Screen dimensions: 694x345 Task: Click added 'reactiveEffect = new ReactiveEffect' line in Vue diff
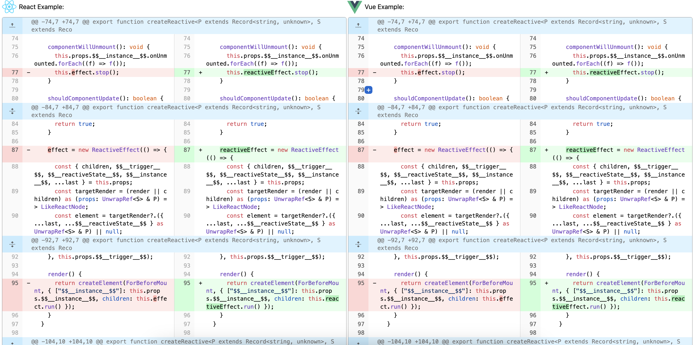click(x=625, y=150)
